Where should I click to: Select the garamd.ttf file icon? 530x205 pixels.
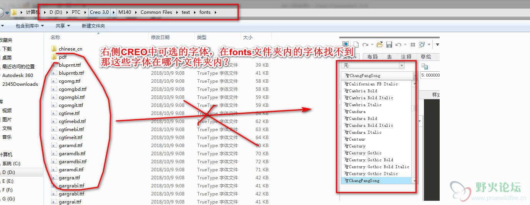(x=54, y=145)
